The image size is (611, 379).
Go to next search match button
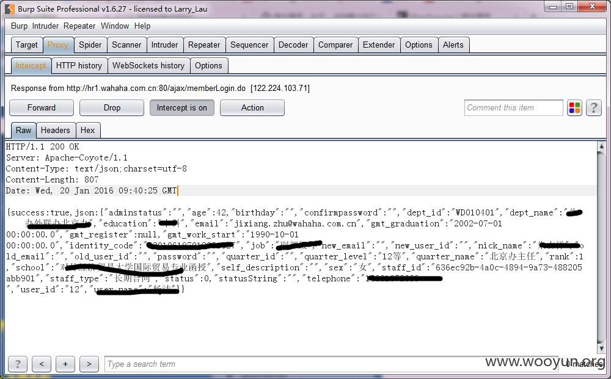pyautogui.click(x=89, y=364)
